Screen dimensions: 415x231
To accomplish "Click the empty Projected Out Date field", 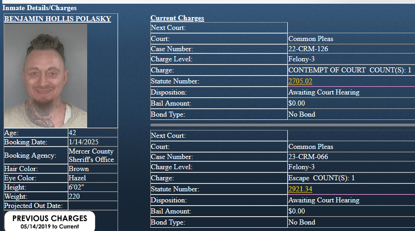I will pos(92,206).
